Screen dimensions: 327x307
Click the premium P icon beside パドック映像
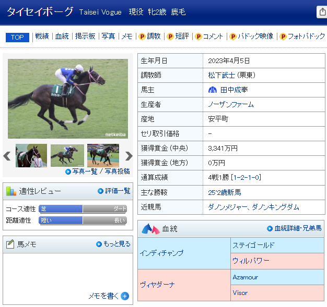tap(233, 36)
